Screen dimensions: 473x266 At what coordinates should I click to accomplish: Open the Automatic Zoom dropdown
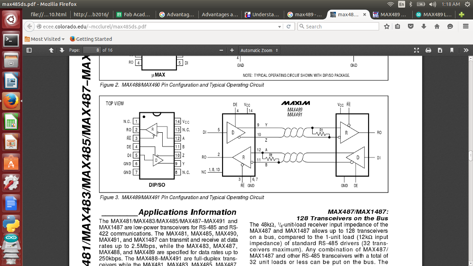point(259,50)
